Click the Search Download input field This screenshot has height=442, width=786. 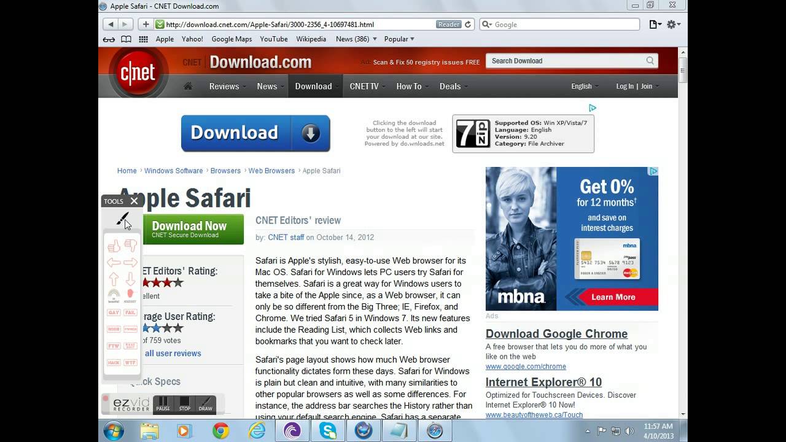tap(565, 61)
